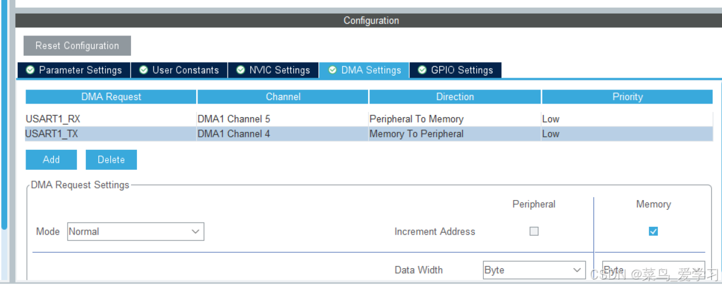Click the green check icon on NVIC Settings
This screenshot has width=722, height=286.
pyautogui.click(x=241, y=70)
